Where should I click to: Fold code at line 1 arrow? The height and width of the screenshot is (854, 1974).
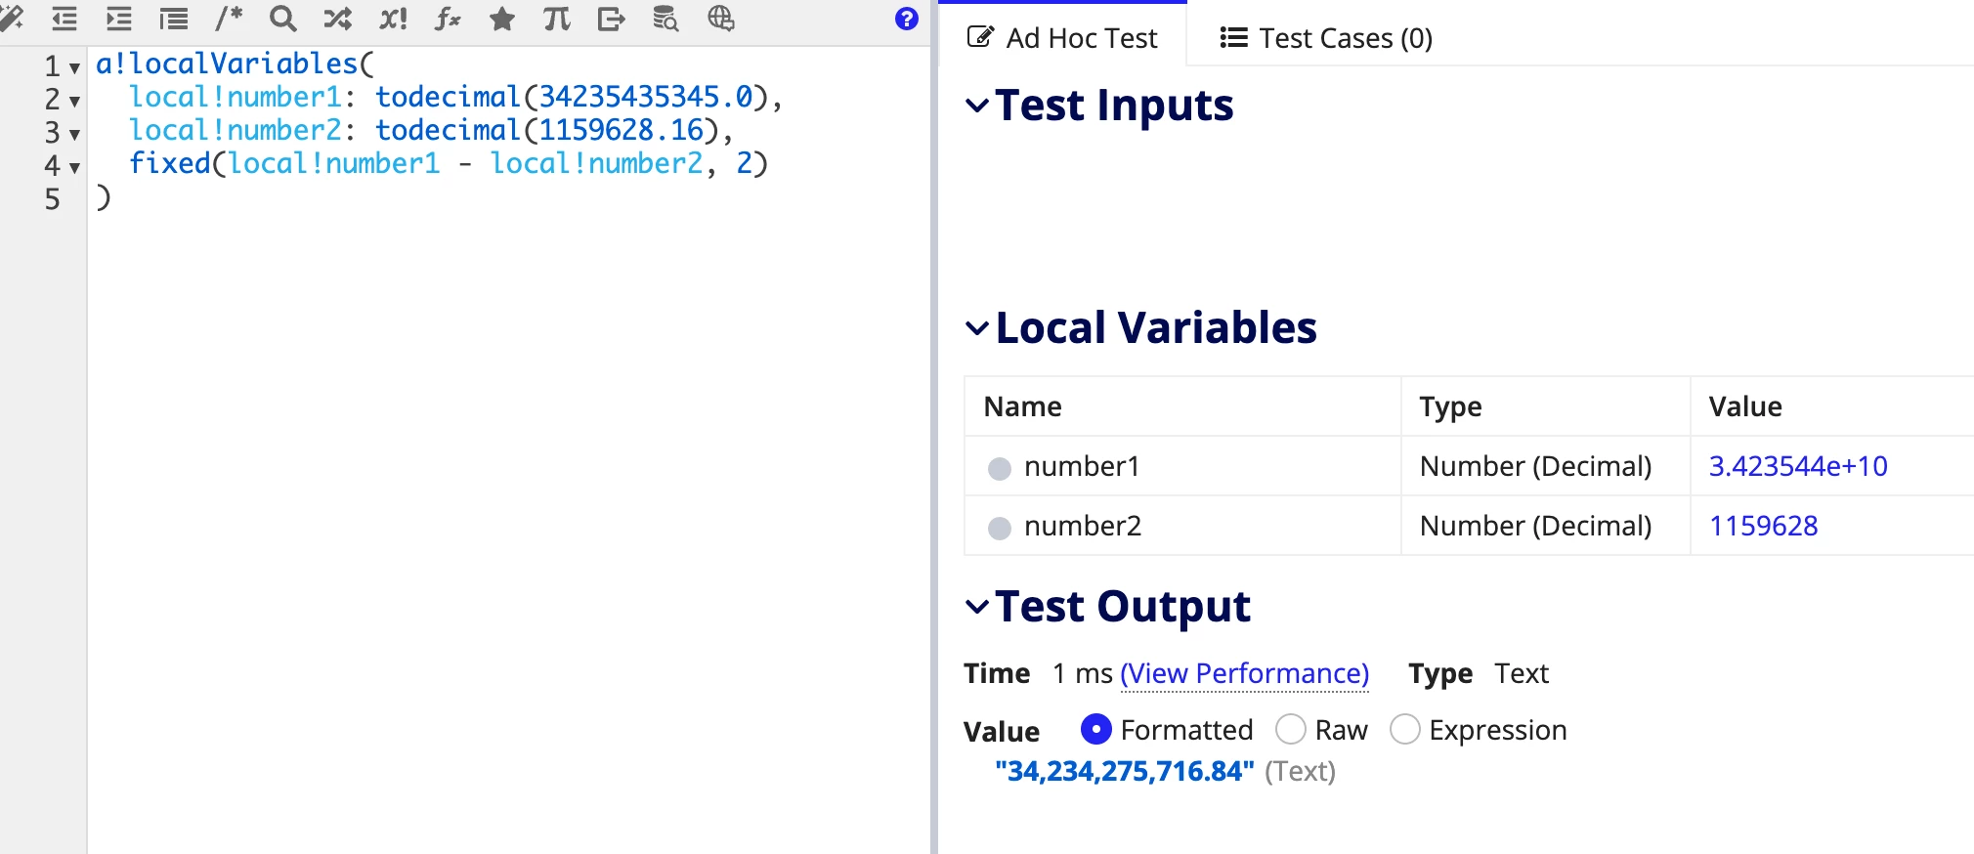point(74,68)
